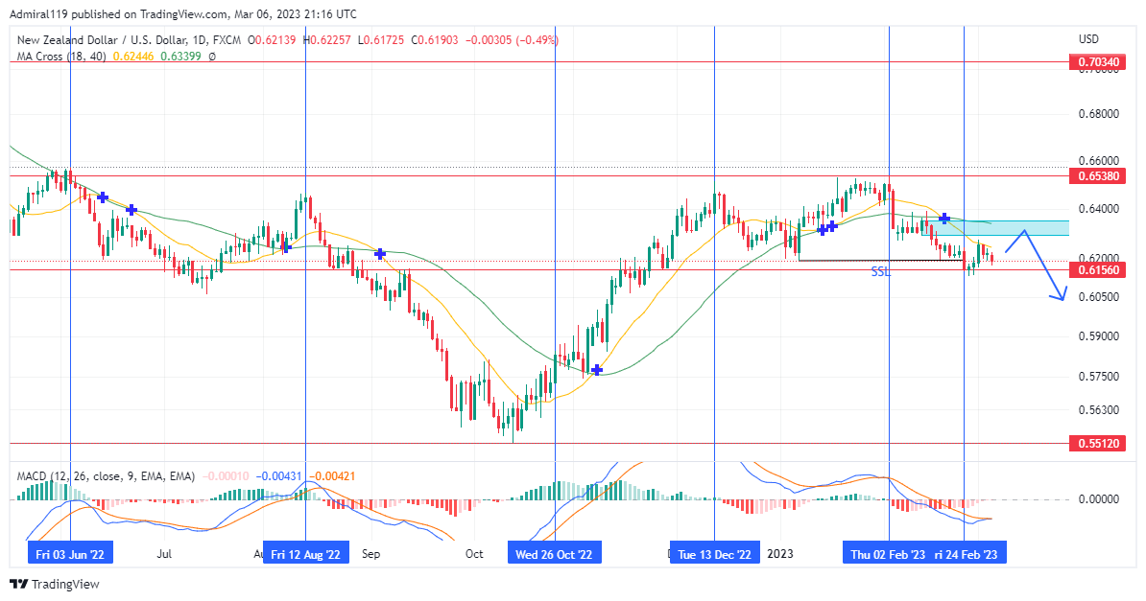Select the 0.61560 price level label
The image size is (1146, 601).
pos(1099,270)
